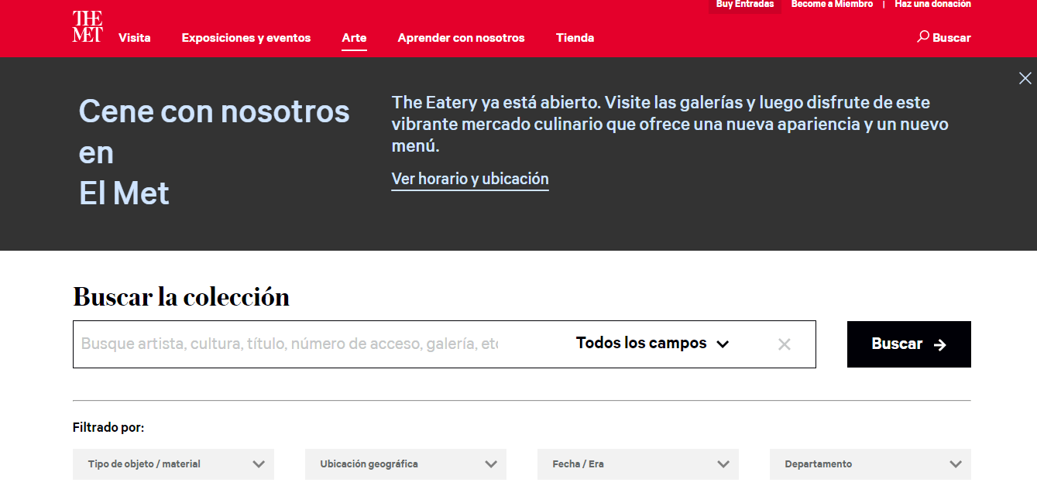
Task: Open the Ubicación geográfica filter dropdown
Action: click(406, 464)
